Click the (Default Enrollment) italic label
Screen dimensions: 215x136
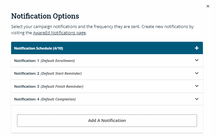58,61
